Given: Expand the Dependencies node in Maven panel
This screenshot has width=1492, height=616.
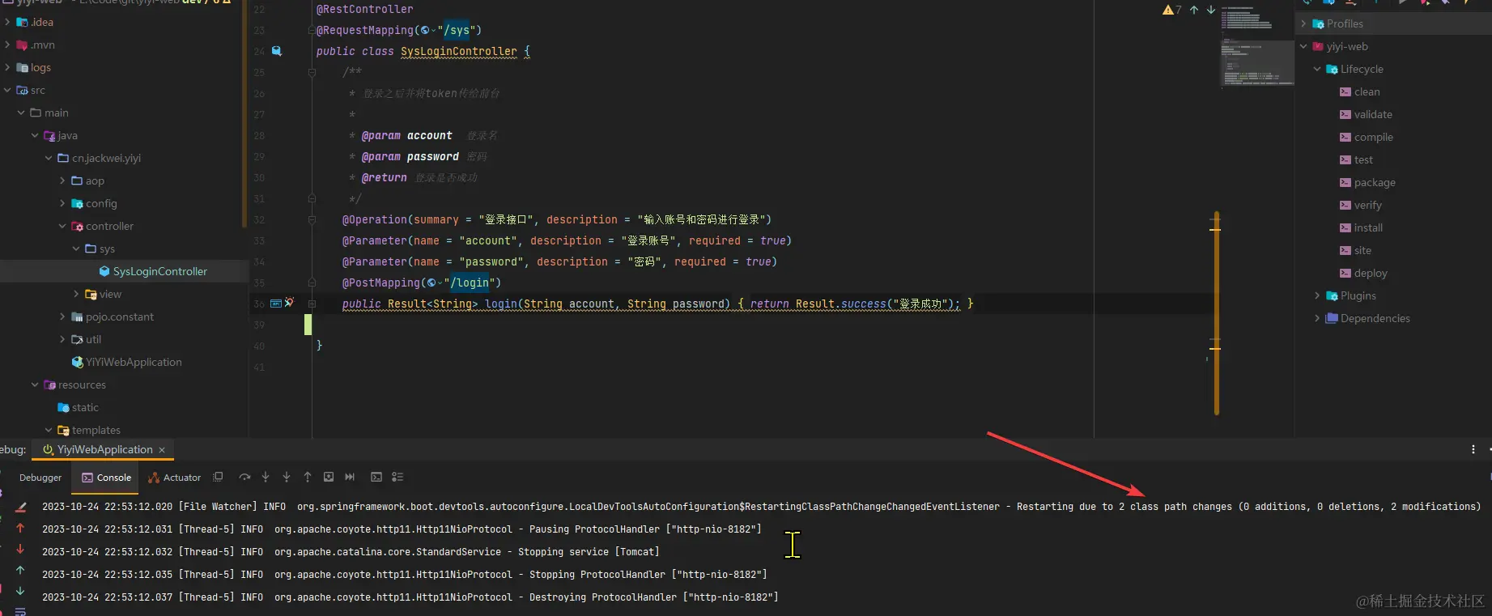Looking at the screenshot, I should click(x=1317, y=318).
